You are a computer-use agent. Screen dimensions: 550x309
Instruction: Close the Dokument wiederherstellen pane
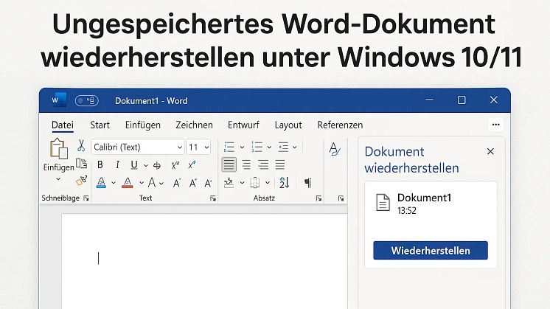tap(490, 151)
